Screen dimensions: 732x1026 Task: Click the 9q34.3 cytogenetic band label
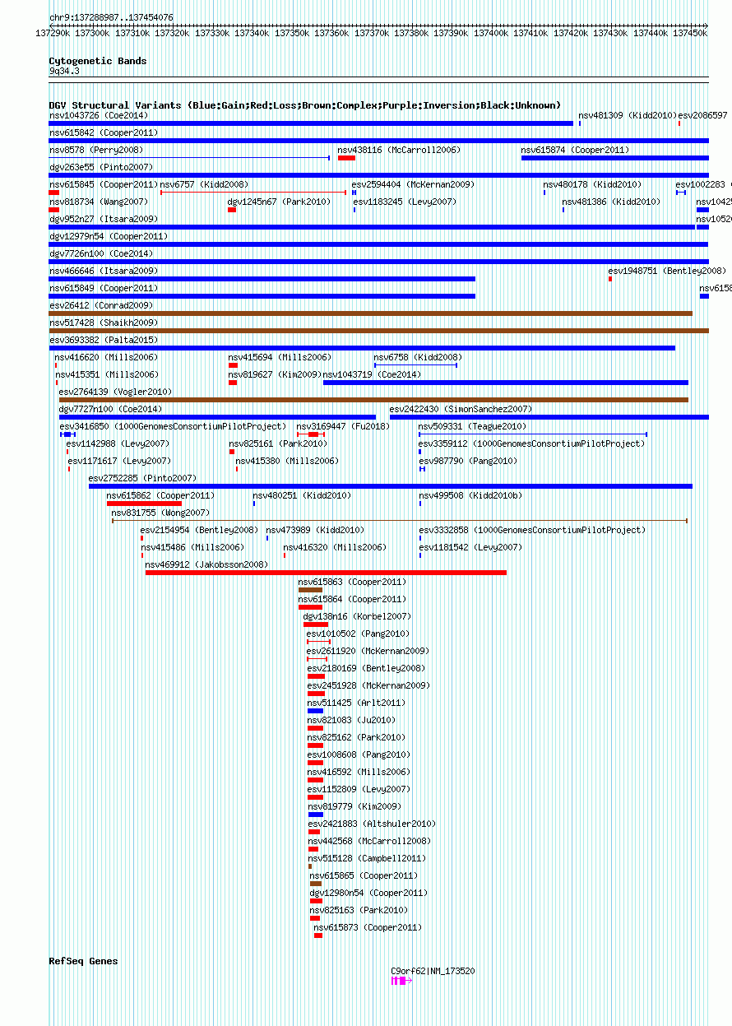click(64, 72)
